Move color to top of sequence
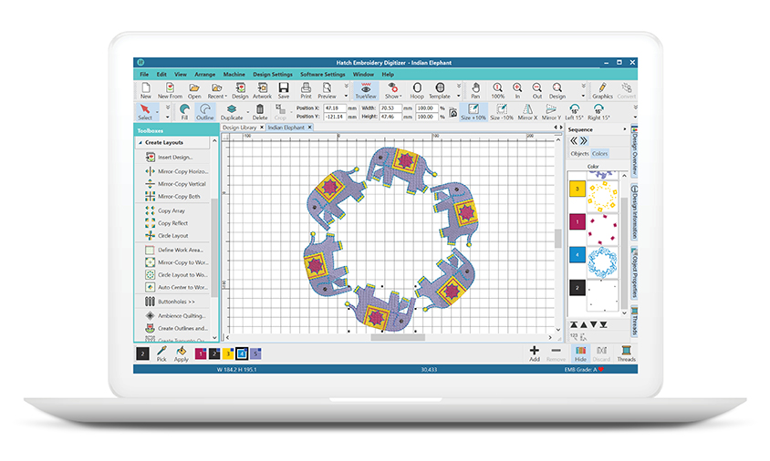Viewport: 770px width, 461px height. (574, 324)
